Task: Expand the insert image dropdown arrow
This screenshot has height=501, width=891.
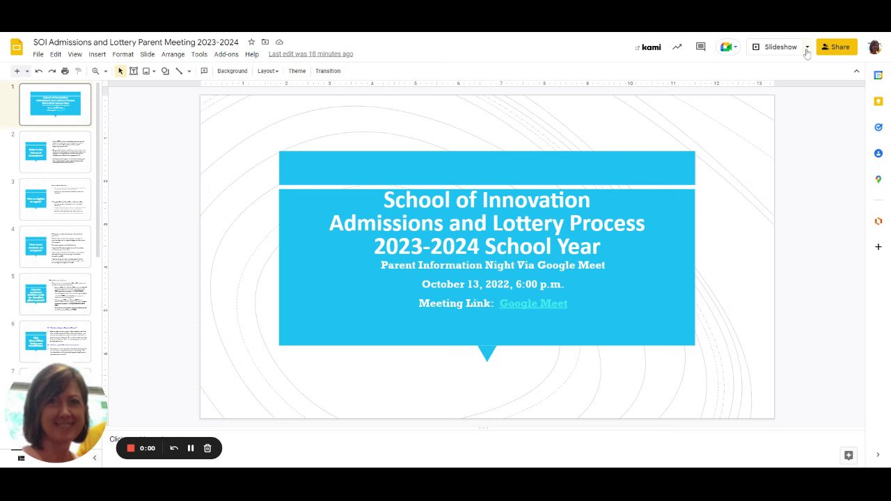Action: (x=154, y=71)
